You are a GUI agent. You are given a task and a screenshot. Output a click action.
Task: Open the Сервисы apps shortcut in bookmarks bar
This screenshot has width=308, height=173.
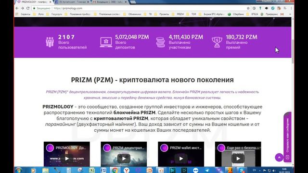click(x=23, y=14)
